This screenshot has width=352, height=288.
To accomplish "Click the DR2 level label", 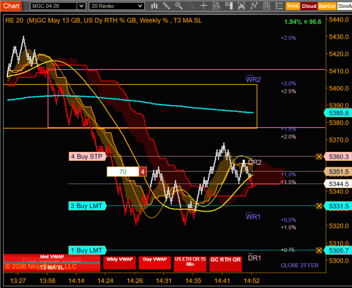I will pyautogui.click(x=255, y=162).
